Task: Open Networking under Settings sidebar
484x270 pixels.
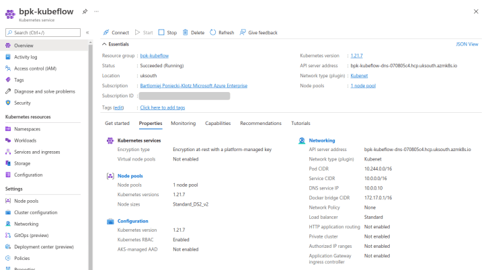Action: coord(26,224)
